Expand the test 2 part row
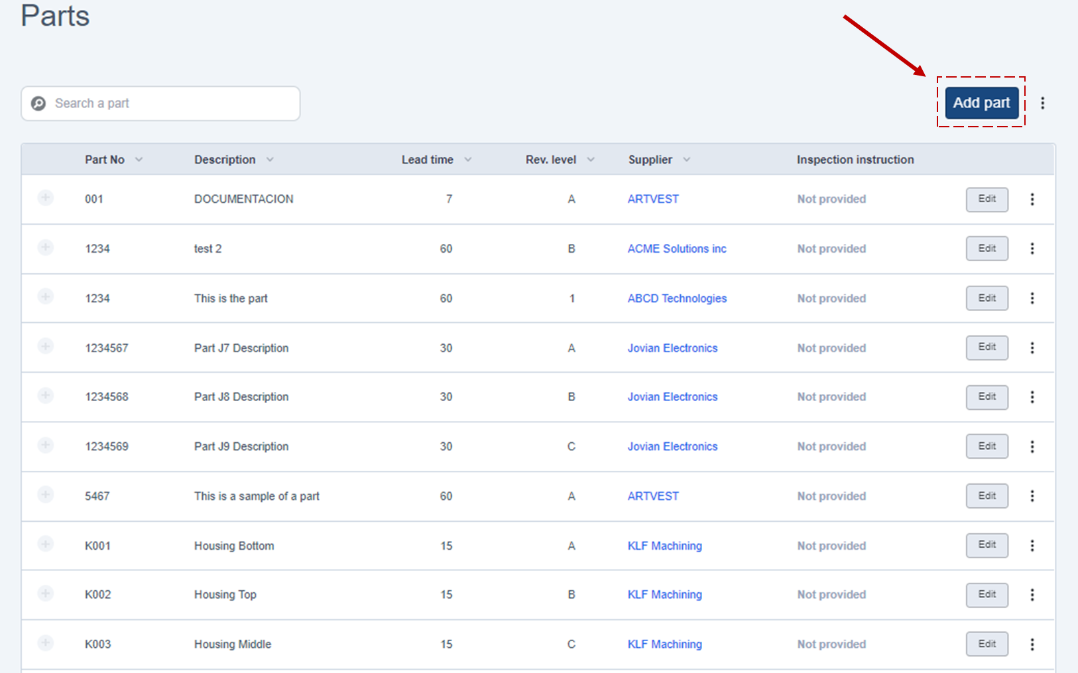 click(x=45, y=247)
